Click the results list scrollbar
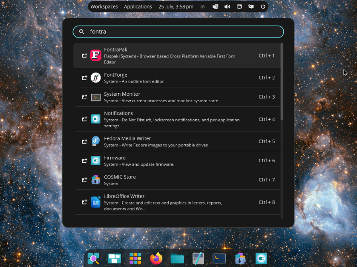 (282, 81)
